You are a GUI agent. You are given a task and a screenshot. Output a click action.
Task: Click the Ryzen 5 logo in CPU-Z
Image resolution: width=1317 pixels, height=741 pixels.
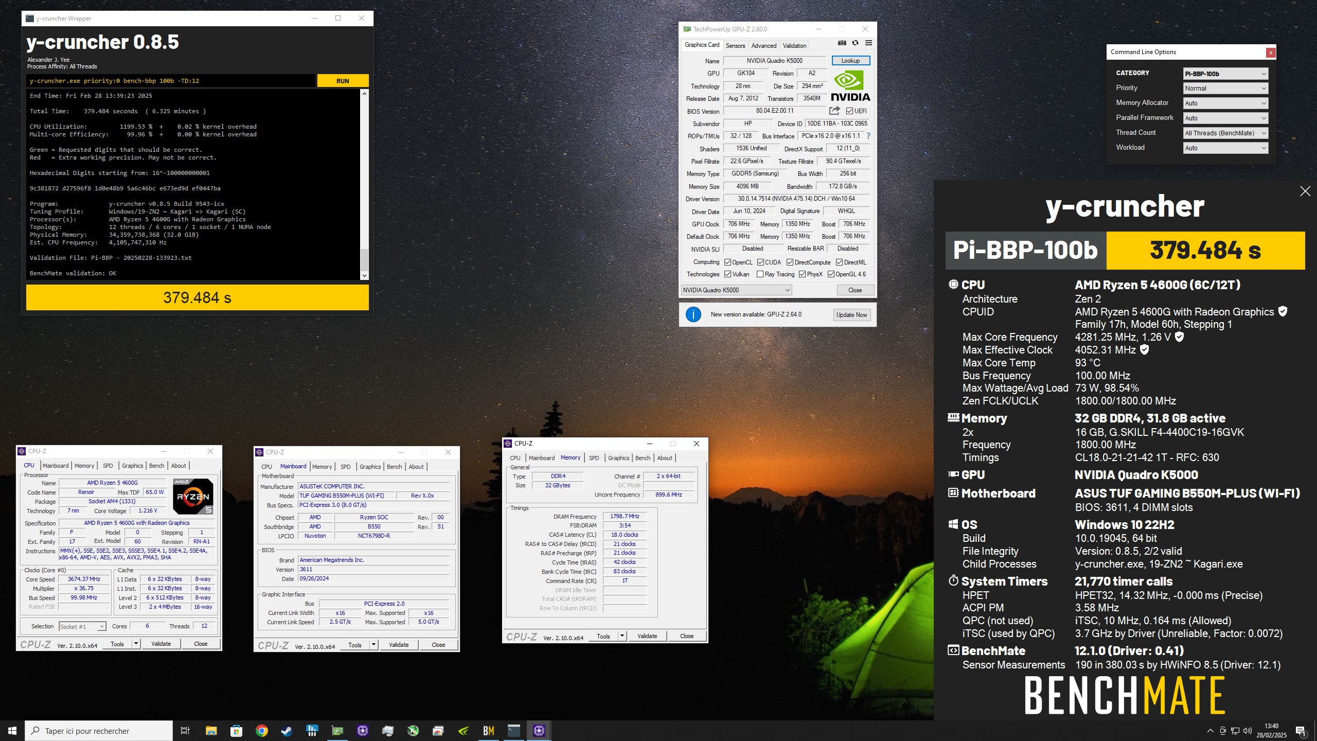click(x=193, y=497)
